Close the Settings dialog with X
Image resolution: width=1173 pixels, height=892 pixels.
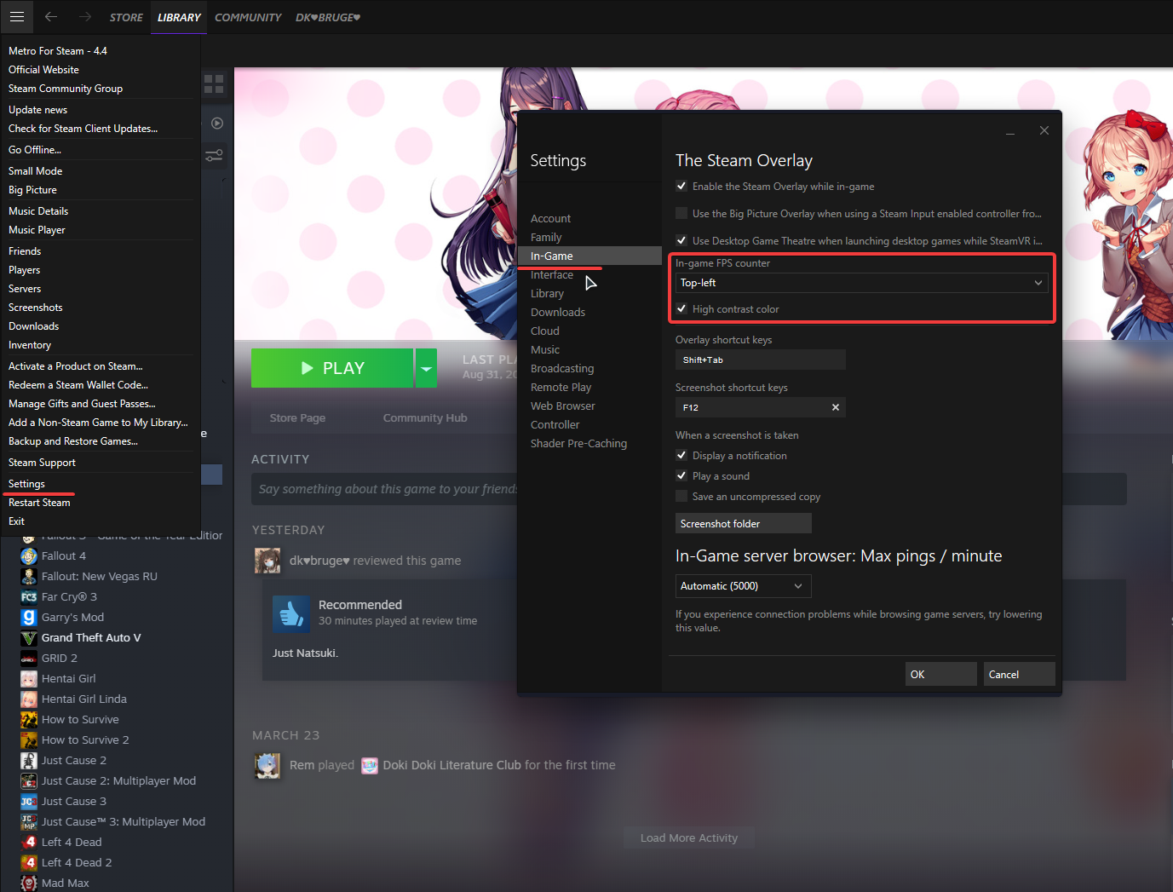(1044, 131)
